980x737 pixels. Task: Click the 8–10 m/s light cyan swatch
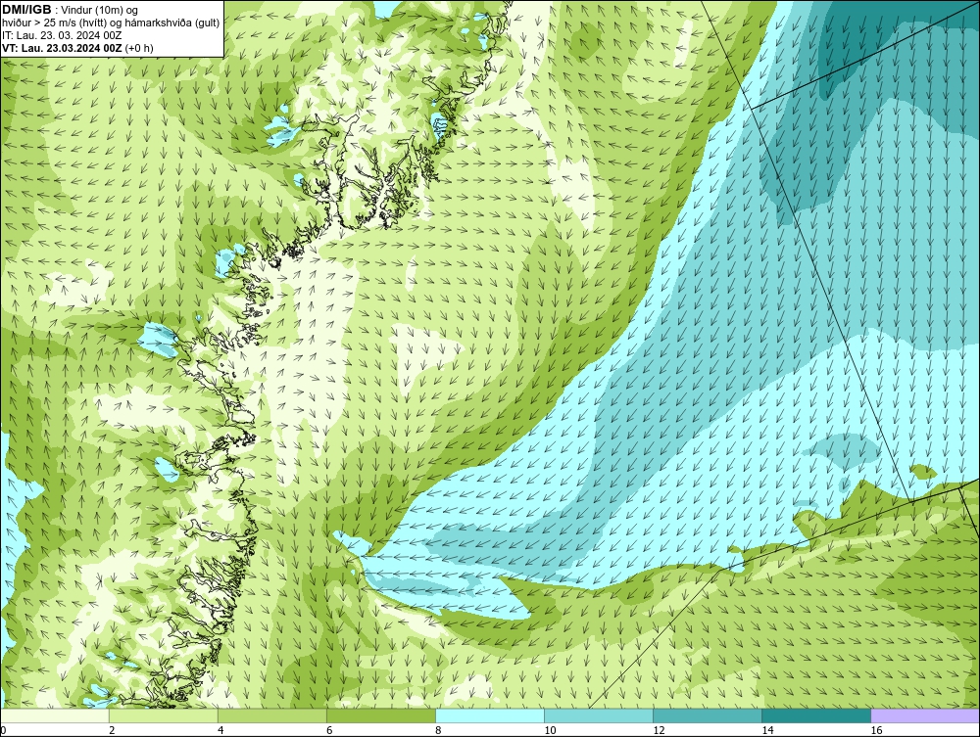[489, 715]
